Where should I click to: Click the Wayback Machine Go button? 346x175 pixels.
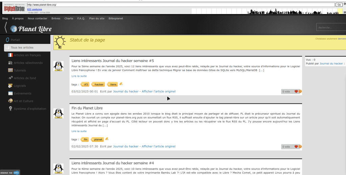[x=339, y=5]
